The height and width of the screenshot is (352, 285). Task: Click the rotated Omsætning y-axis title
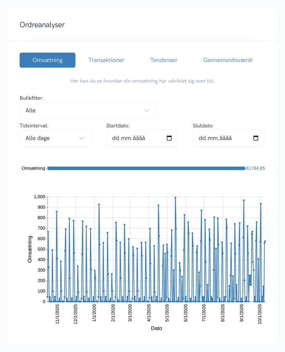[x=30, y=249]
